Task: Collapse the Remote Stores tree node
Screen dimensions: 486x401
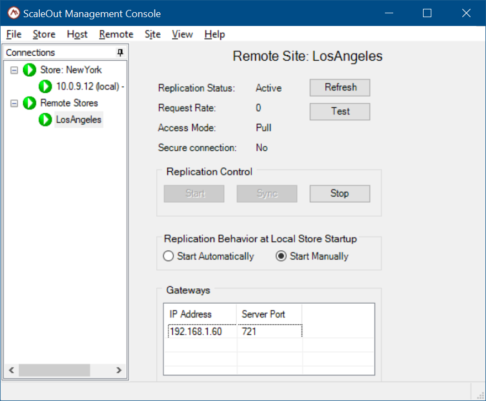Action: 14,103
